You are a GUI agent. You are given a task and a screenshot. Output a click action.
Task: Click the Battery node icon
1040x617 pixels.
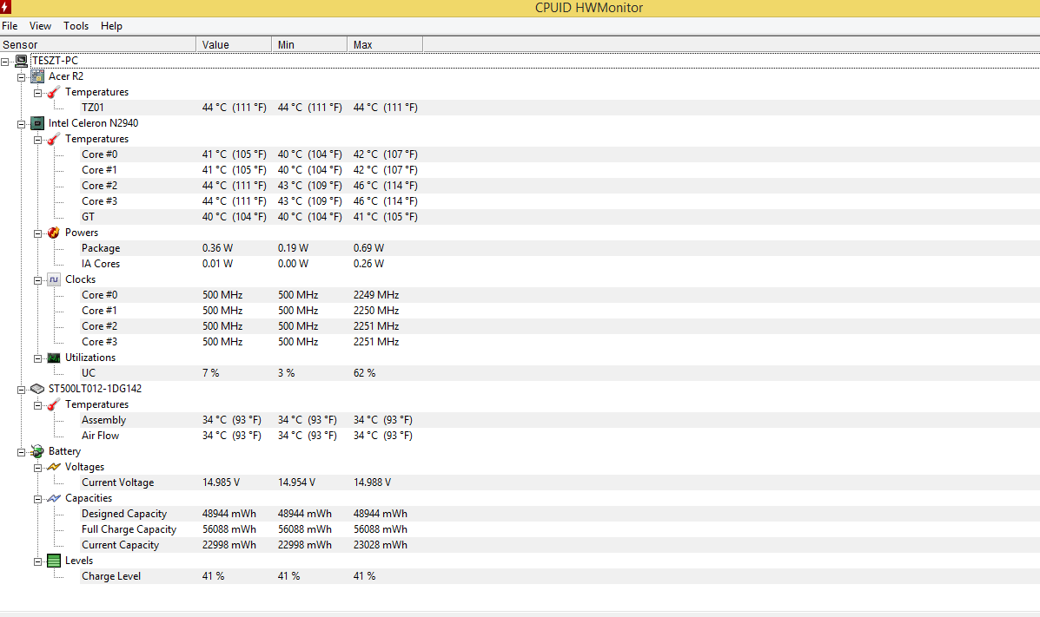pyautogui.click(x=37, y=451)
